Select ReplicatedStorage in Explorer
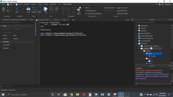173x97 pixels. (147, 36)
